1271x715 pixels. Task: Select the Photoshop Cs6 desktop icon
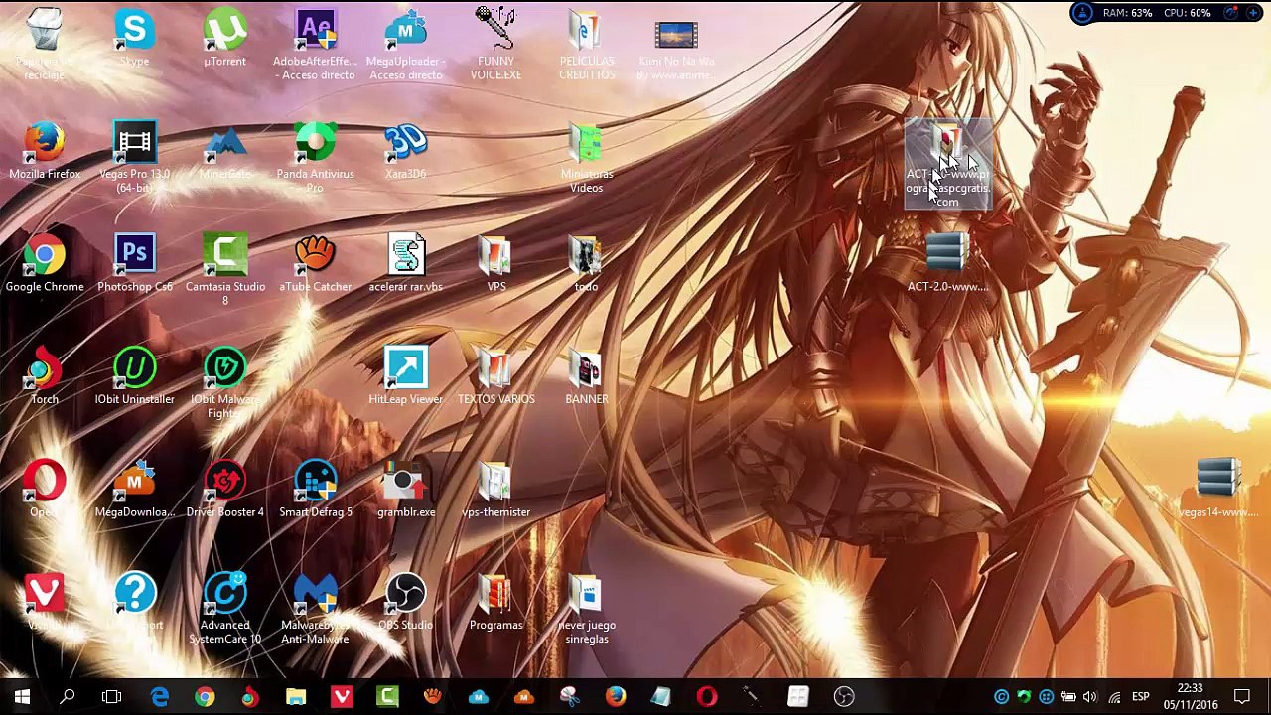coord(134,264)
